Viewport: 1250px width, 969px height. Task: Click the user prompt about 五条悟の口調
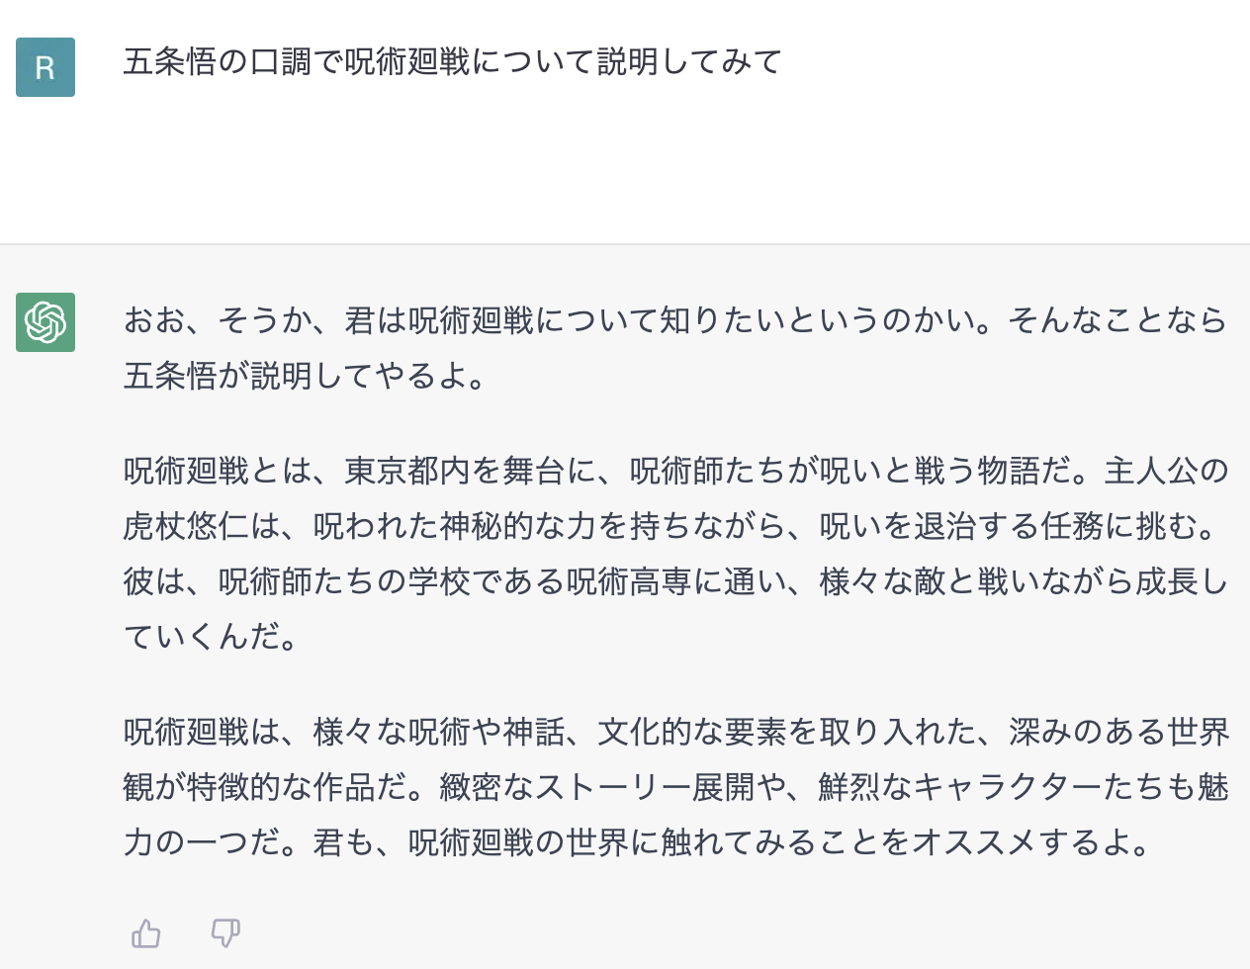pos(453,62)
